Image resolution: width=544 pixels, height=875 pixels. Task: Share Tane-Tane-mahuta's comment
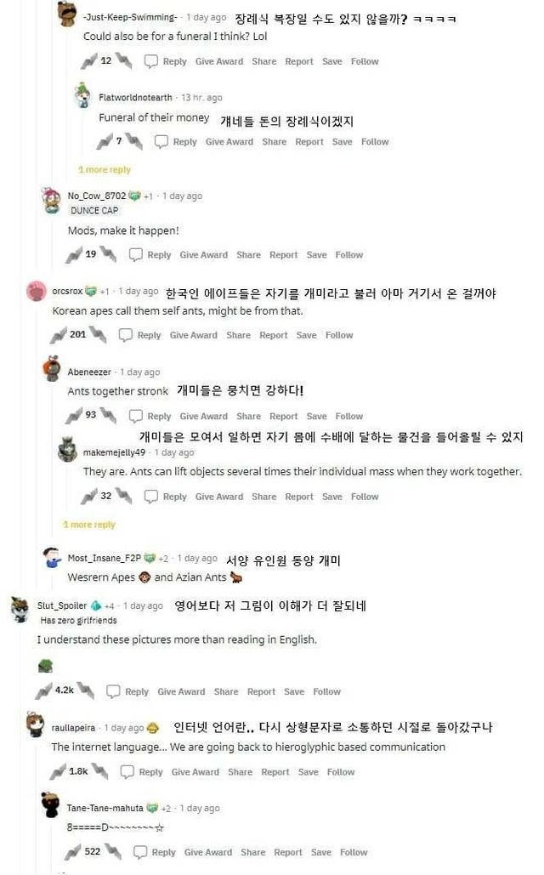252,852
